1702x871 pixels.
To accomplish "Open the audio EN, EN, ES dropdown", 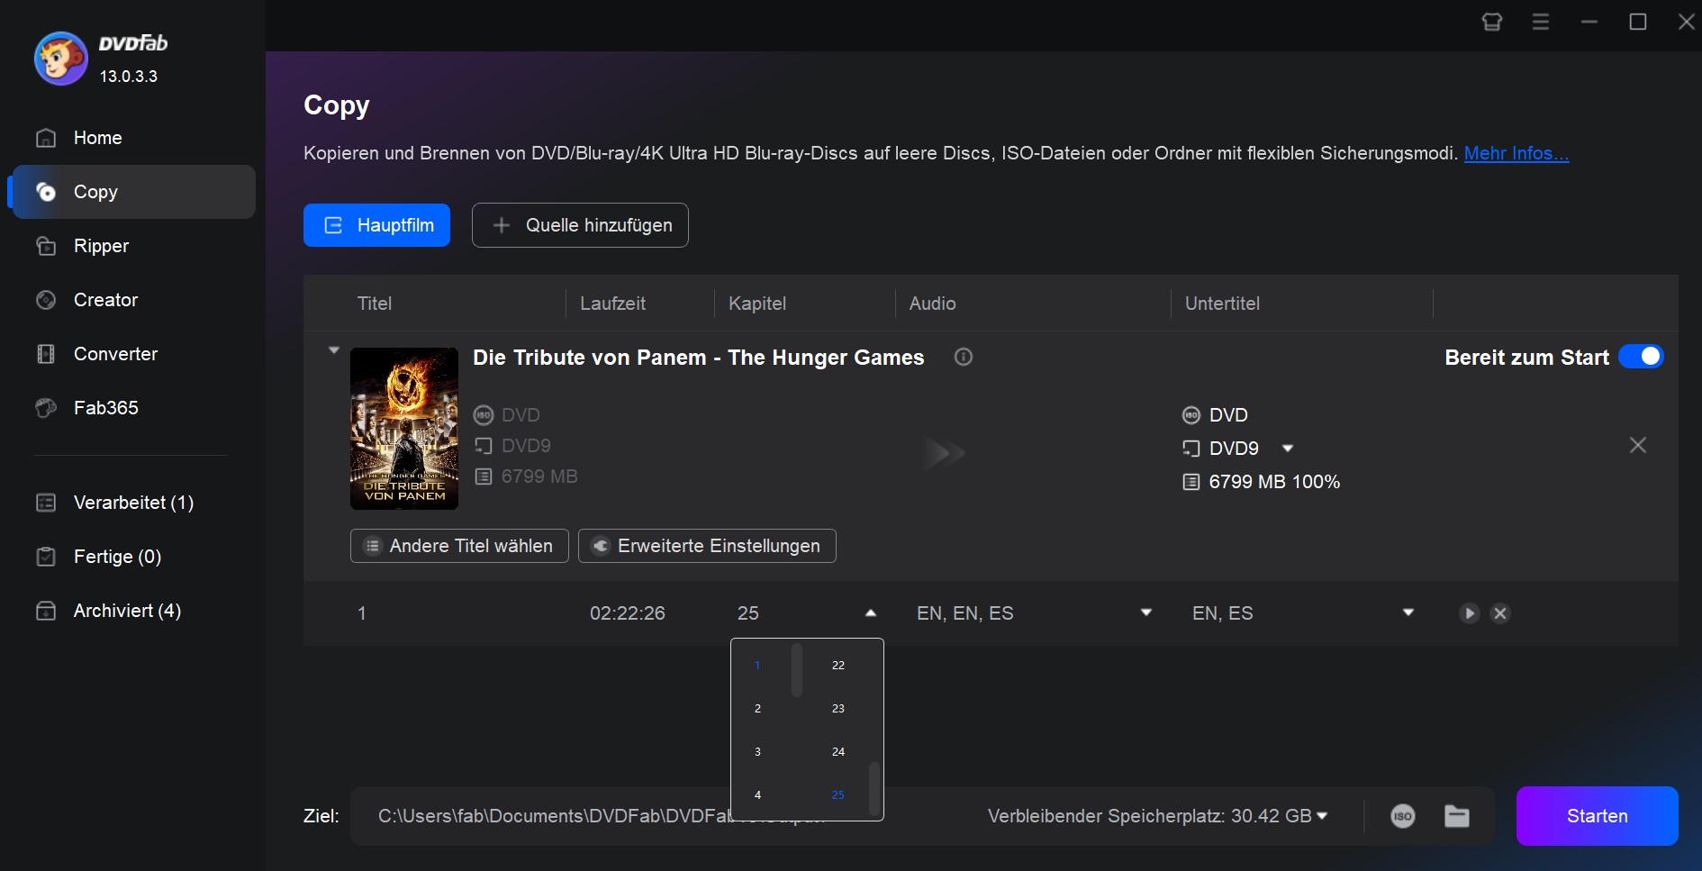I will pos(1146,612).
